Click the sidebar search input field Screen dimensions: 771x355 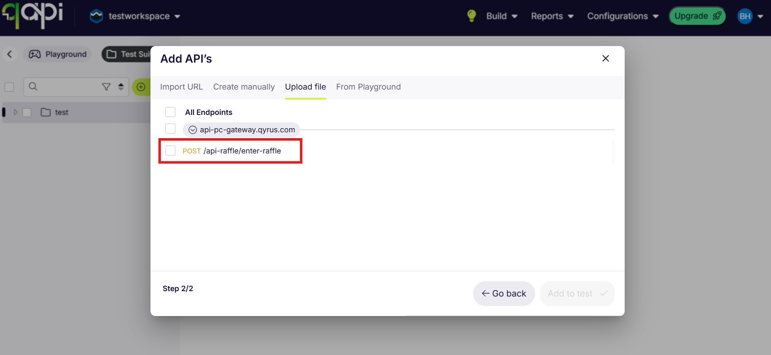click(x=66, y=87)
